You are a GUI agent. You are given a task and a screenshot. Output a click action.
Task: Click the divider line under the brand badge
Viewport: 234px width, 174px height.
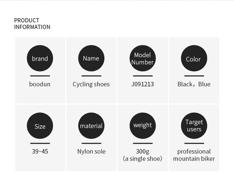tap(40, 76)
